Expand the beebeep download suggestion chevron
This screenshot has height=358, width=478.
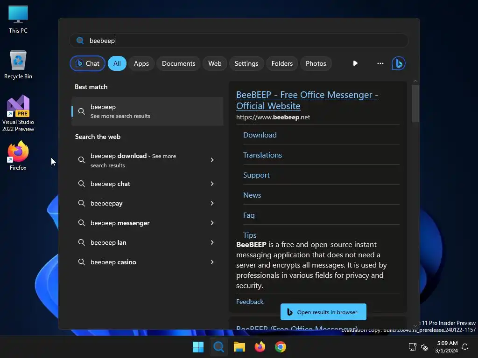(212, 160)
